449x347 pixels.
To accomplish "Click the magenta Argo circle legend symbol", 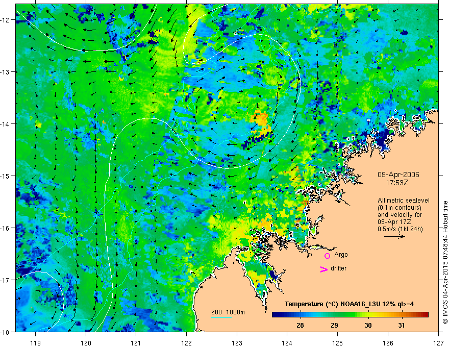I will coord(327,256).
